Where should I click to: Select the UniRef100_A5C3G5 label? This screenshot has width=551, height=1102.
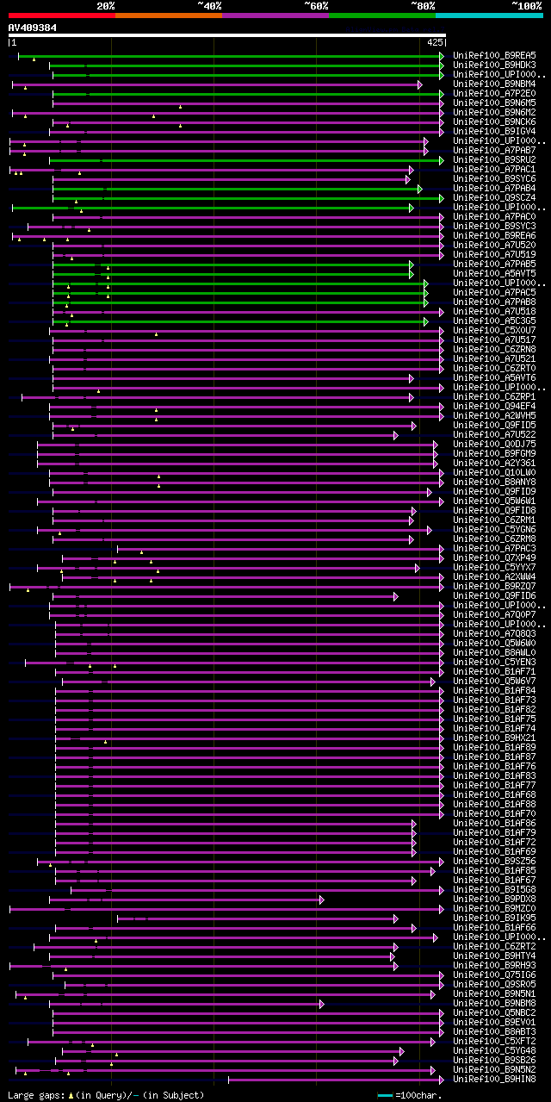tap(494, 321)
